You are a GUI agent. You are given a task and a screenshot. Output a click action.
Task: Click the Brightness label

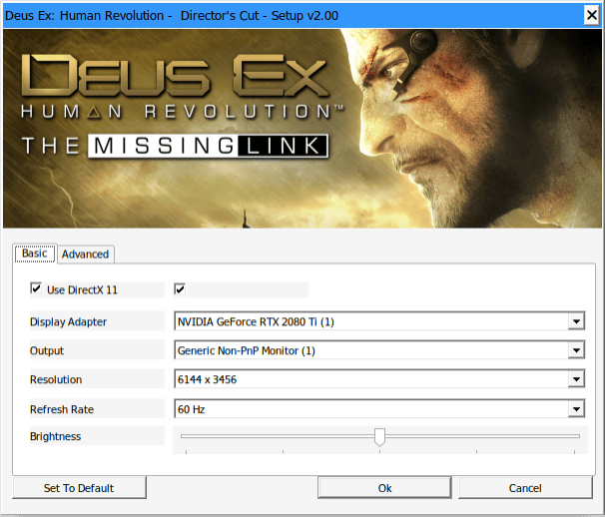coord(56,436)
